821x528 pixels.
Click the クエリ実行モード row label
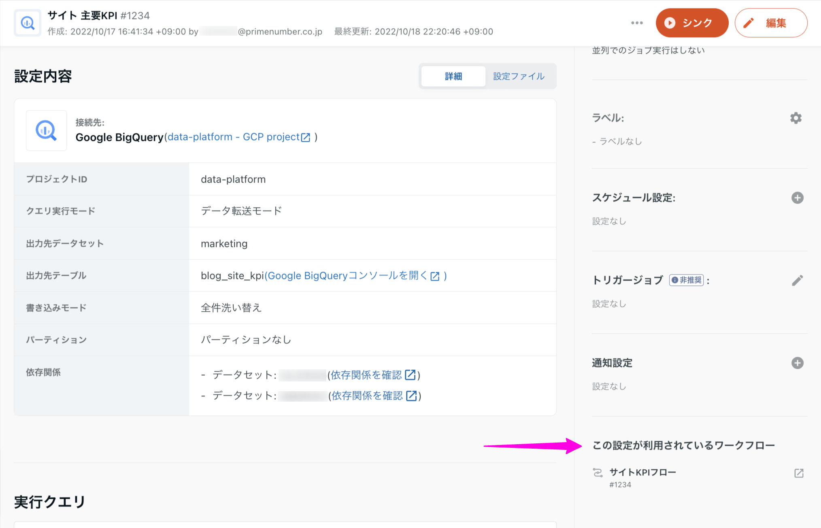point(61,211)
